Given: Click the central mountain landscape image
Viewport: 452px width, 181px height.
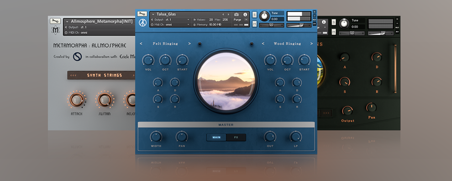Looking at the screenshot, I should tap(226, 81).
